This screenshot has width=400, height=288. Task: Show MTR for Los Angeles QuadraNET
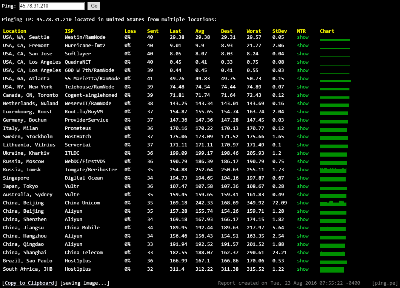coord(303,62)
